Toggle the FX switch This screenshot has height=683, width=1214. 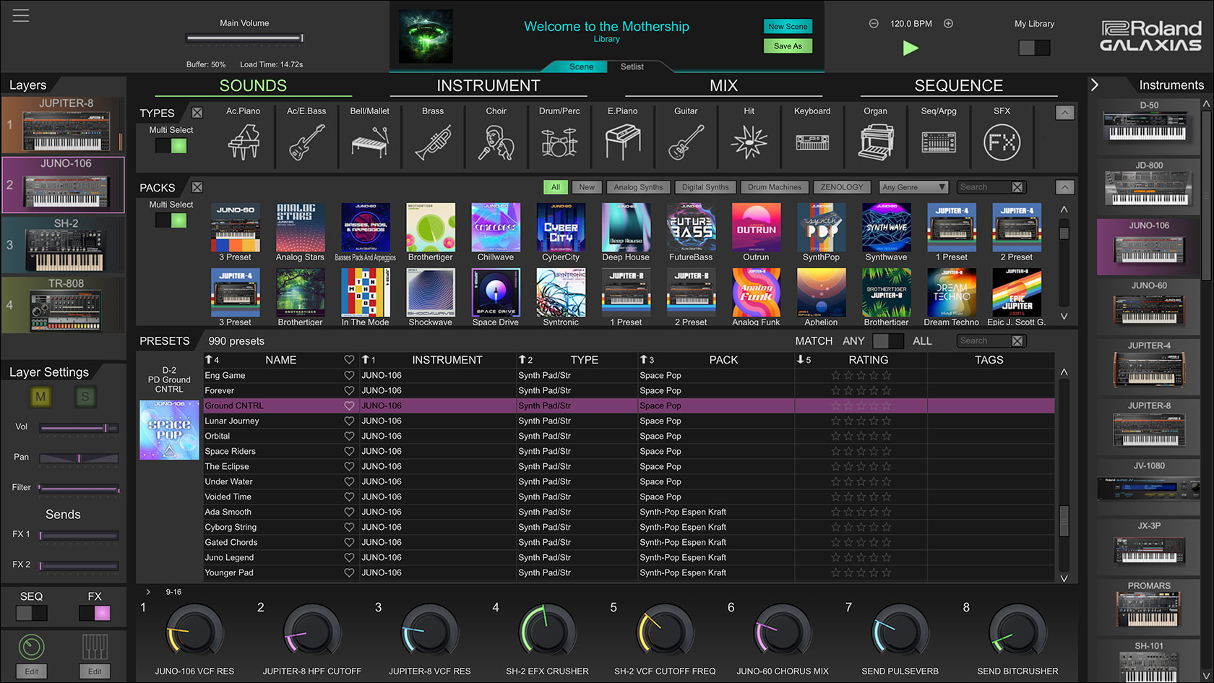[x=95, y=613]
